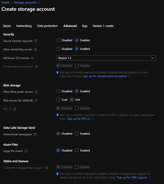
Task: Enable Hierarchical namespace option
Action: pos(77,134)
